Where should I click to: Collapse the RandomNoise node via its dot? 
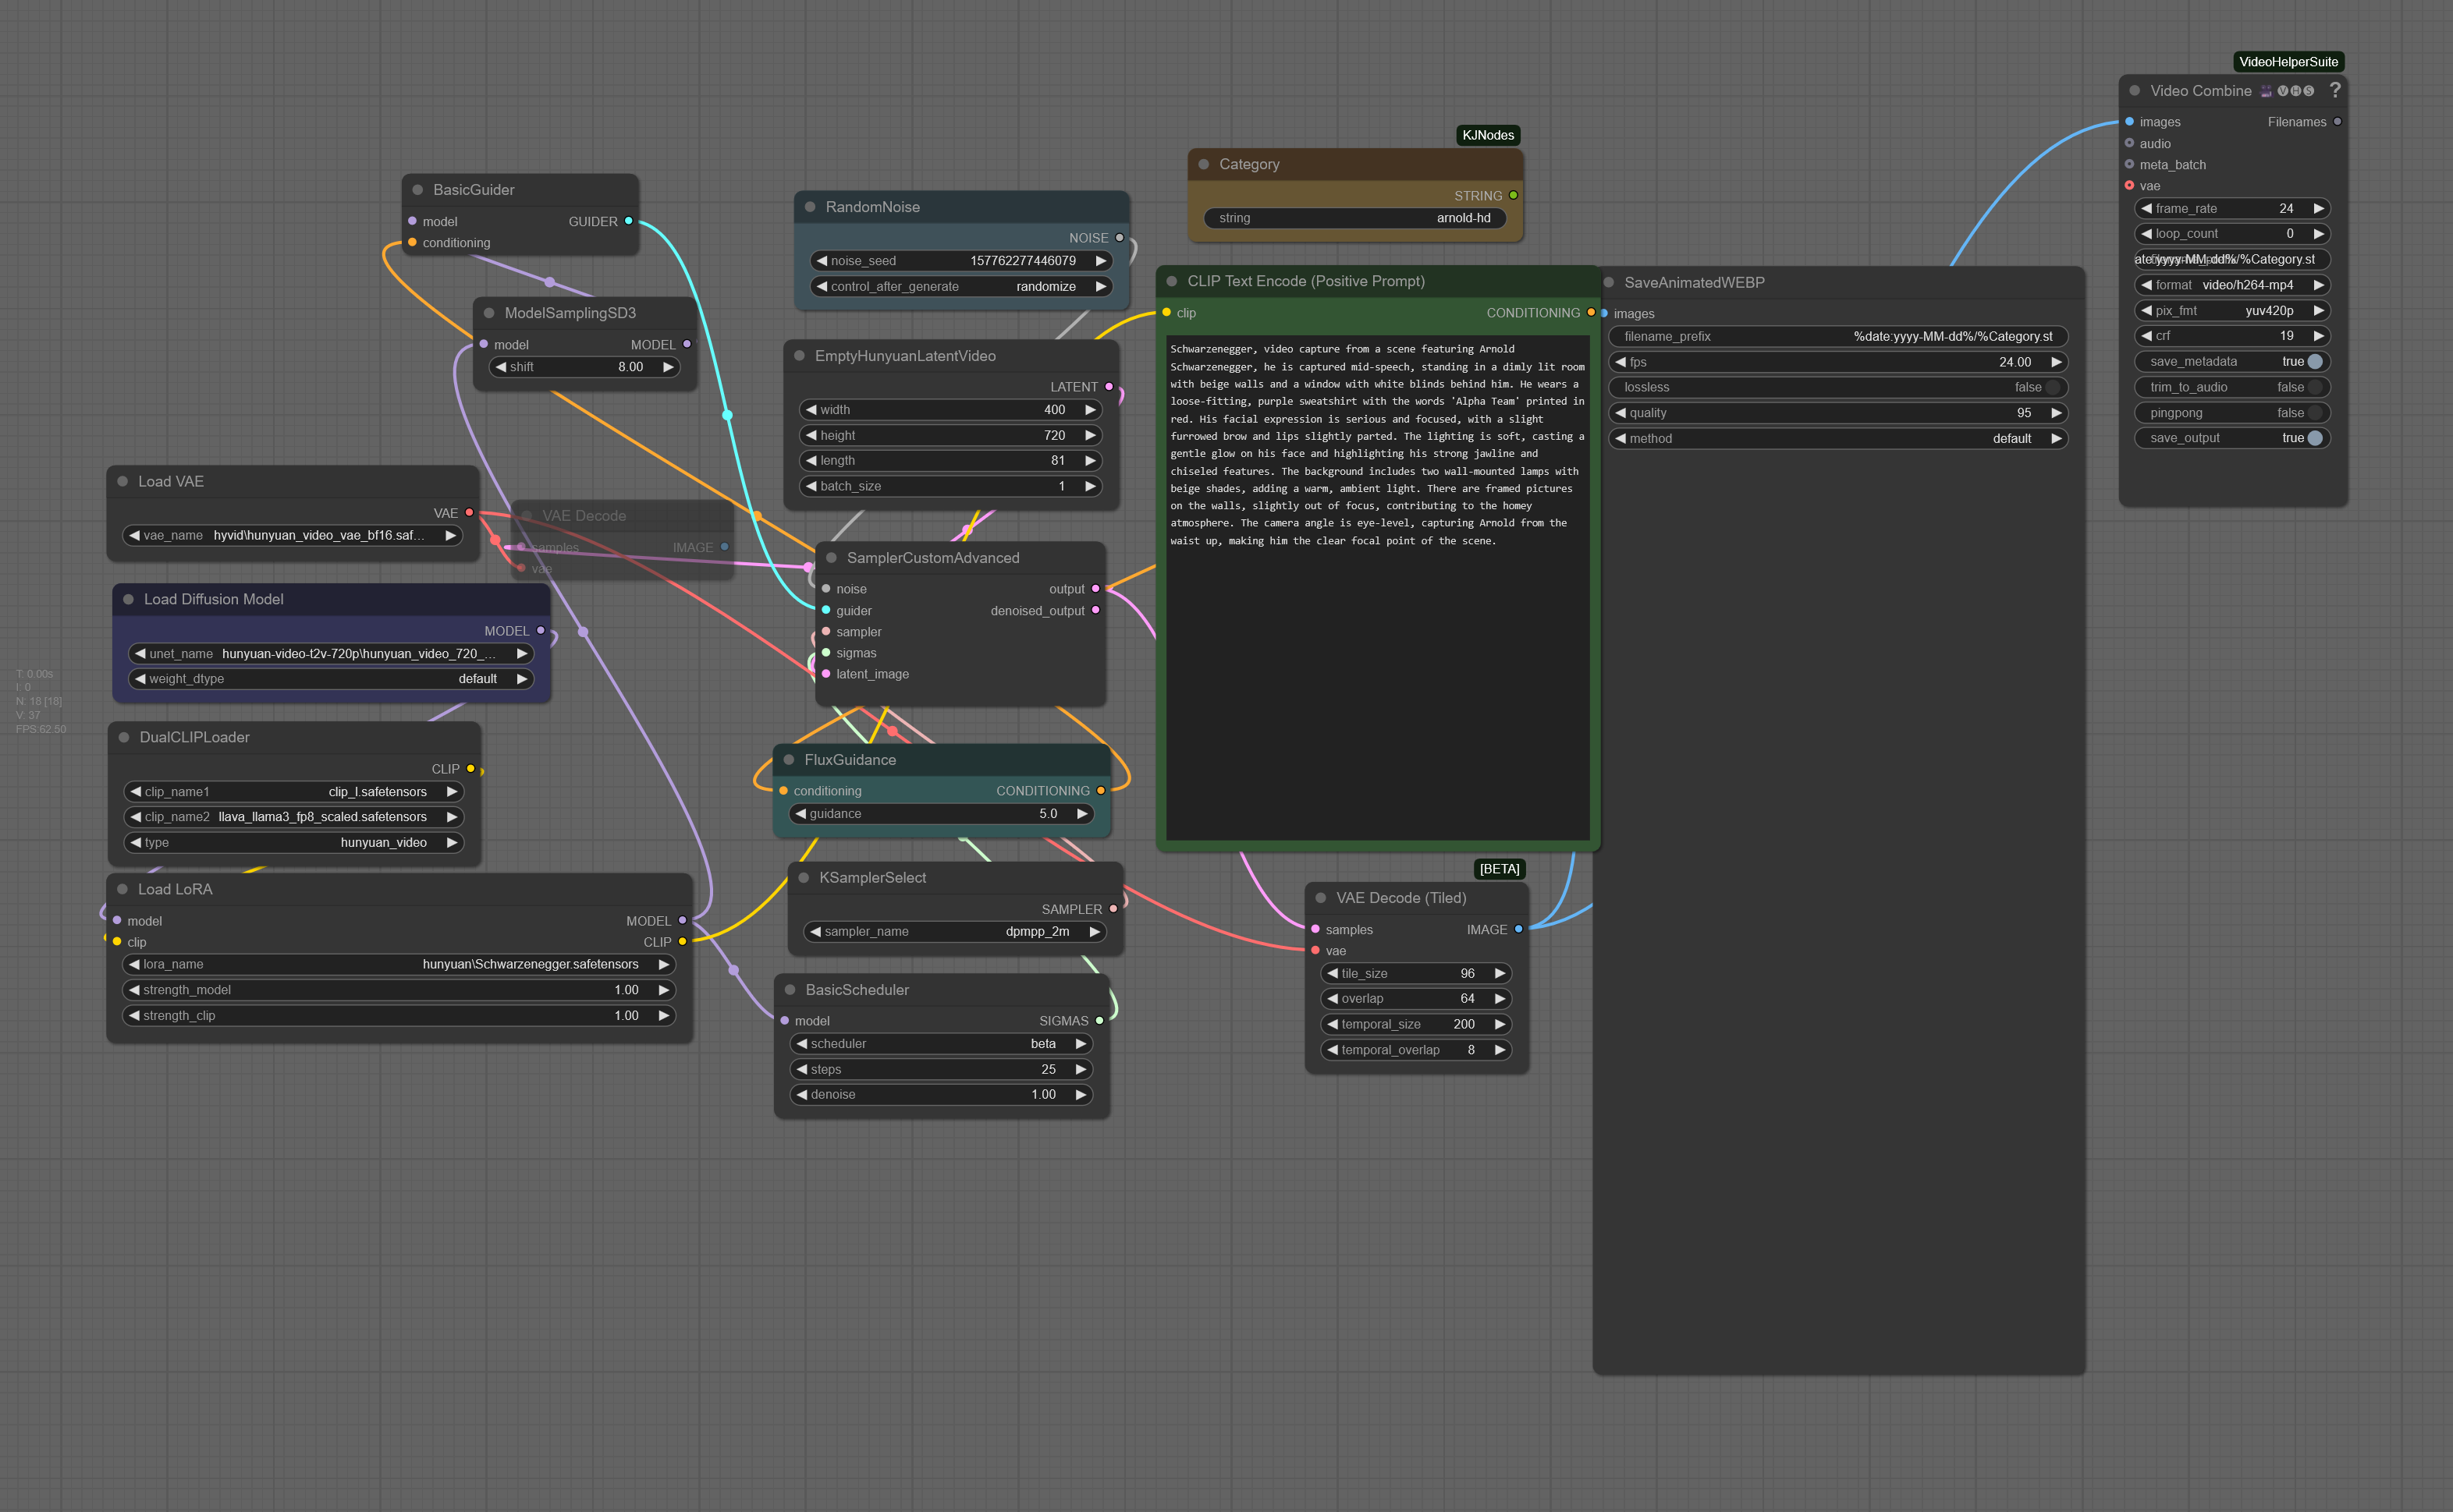pos(809,207)
